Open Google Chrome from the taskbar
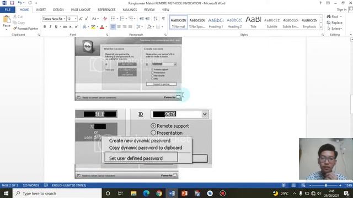The height and width of the screenshot is (198, 353). [159, 193]
